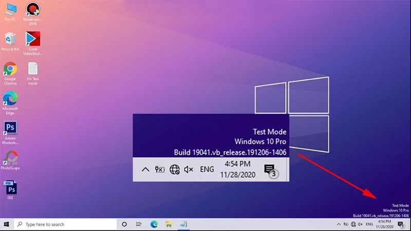The width and height of the screenshot is (411, 231).
Task: Select the Recycle Bin icon
Action: [x=10, y=41]
